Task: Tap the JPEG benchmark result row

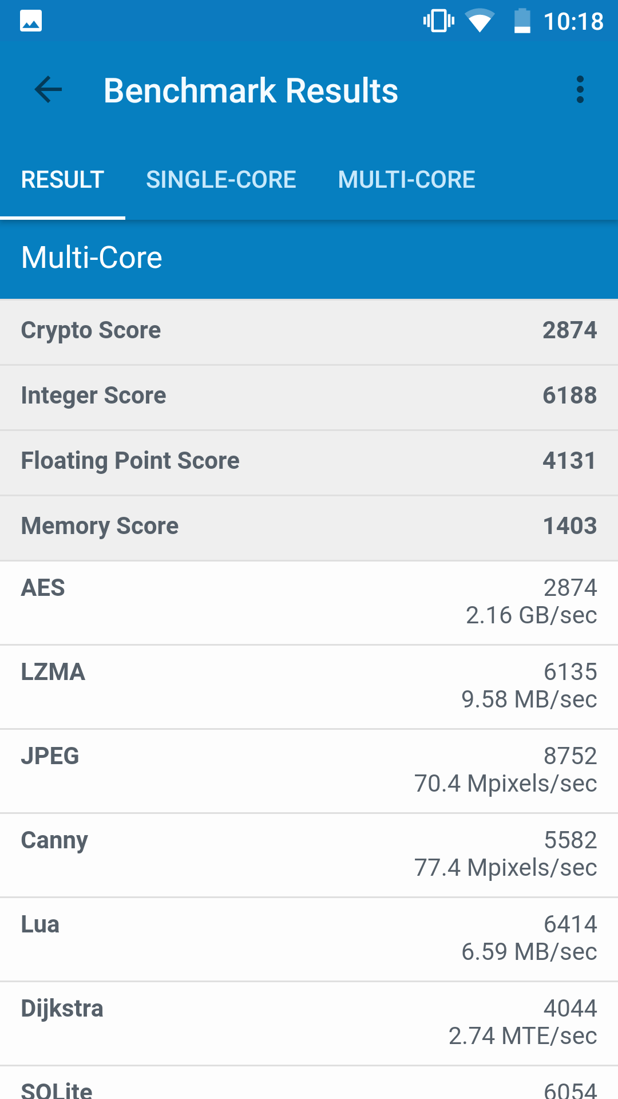Action: (309, 771)
